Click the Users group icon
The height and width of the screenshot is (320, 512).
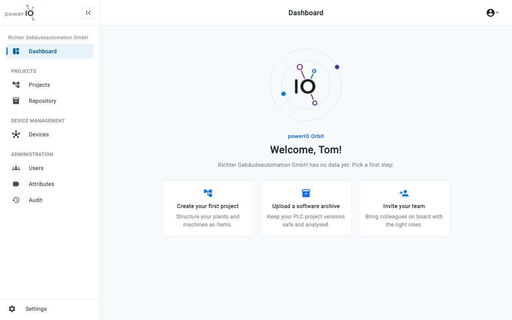(x=16, y=168)
